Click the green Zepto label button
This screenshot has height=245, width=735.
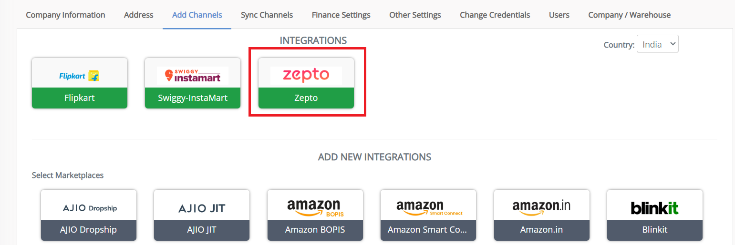(x=306, y=98)
